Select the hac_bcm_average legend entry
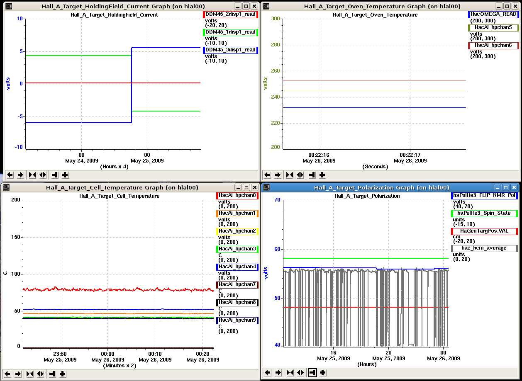Viewport: 522px width, 381px height. tap(484, 248)
